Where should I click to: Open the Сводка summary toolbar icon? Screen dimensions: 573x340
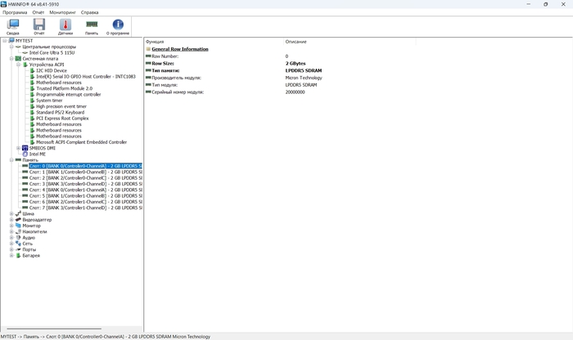coord(13,27)
